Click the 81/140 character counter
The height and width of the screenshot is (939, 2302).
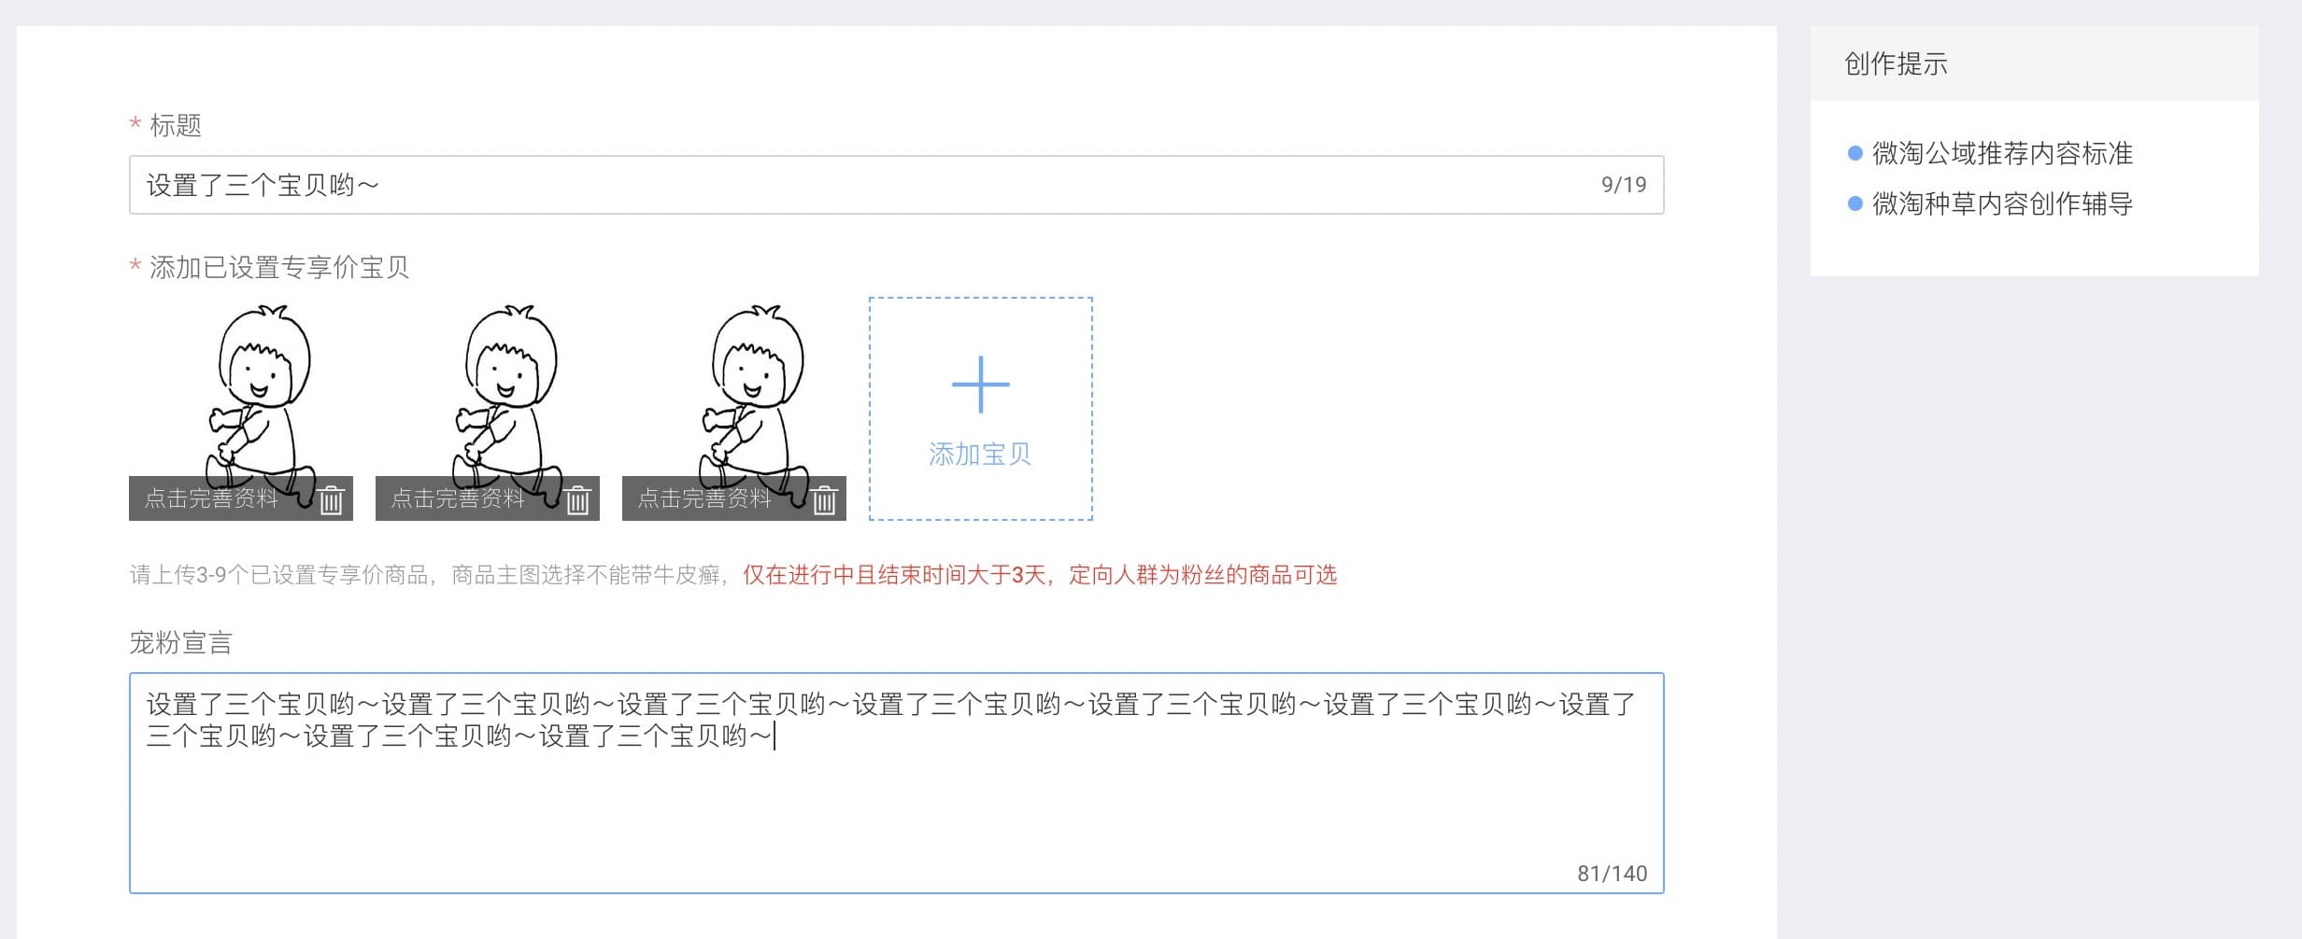pyautogui.click(x=1612, y=874)
